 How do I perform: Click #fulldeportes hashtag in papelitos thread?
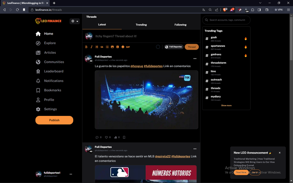click(x=153, y=66)
